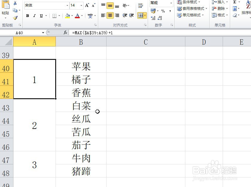Click the Font Color swatch
251x187 pixels.
(78, 15)
